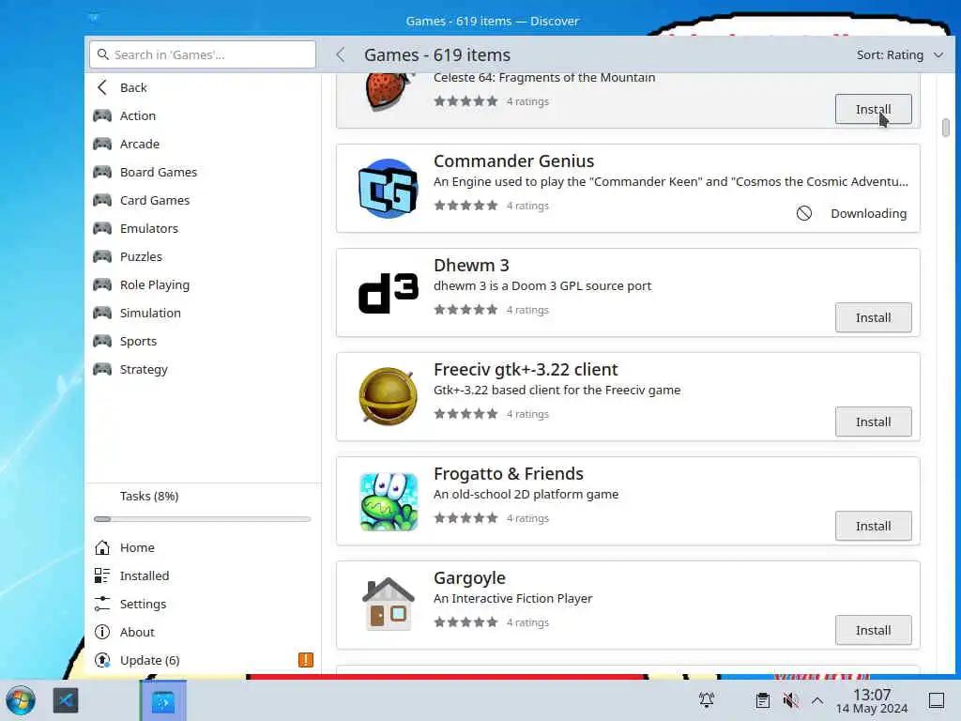Click the Frogatto frog icon

(388, 501)
